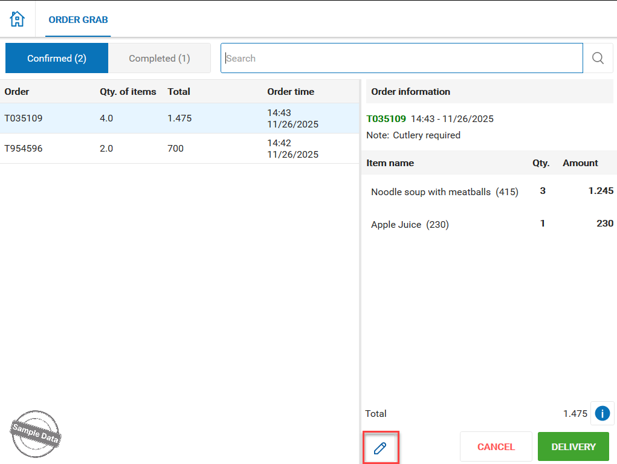Screen dimensions: 617x464
Task: Click the Order column header
Action: 17,92
